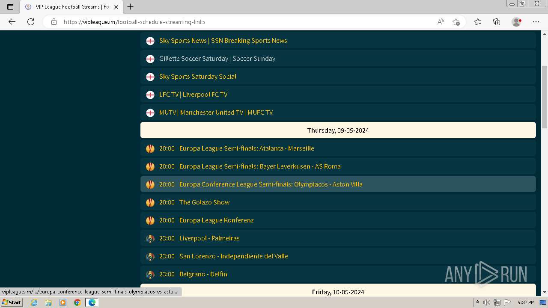Open File Explorer from taskbar
This screenshot has height=308, width=548.
pos(48,302)
